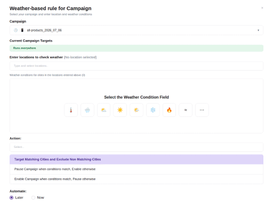
Task: Click campaign name all-products_2026_07_06
Action: (44, 30)
